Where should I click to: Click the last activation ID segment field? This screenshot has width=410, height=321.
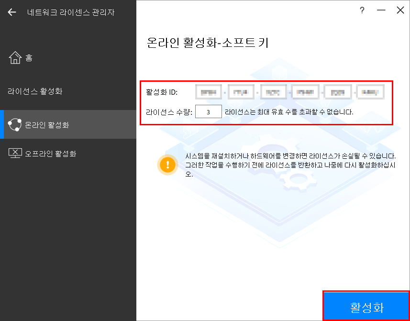point(370,91)
